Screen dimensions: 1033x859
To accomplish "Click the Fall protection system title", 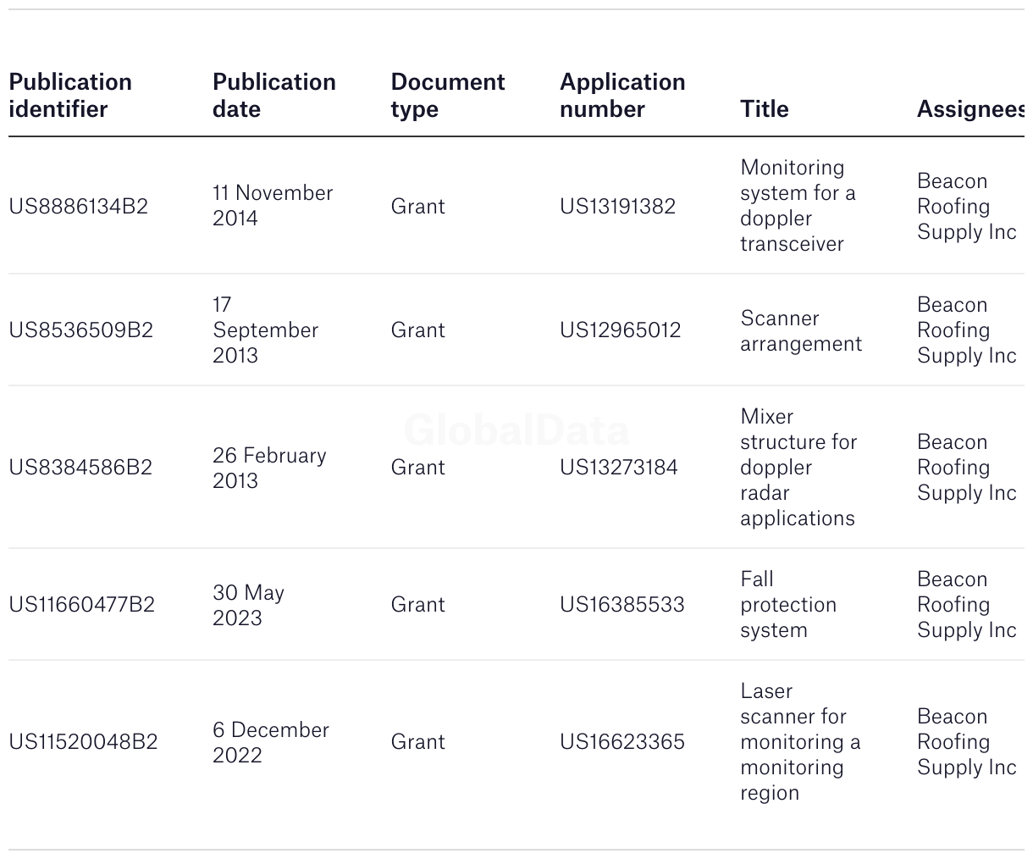I will tap(787, 604).
